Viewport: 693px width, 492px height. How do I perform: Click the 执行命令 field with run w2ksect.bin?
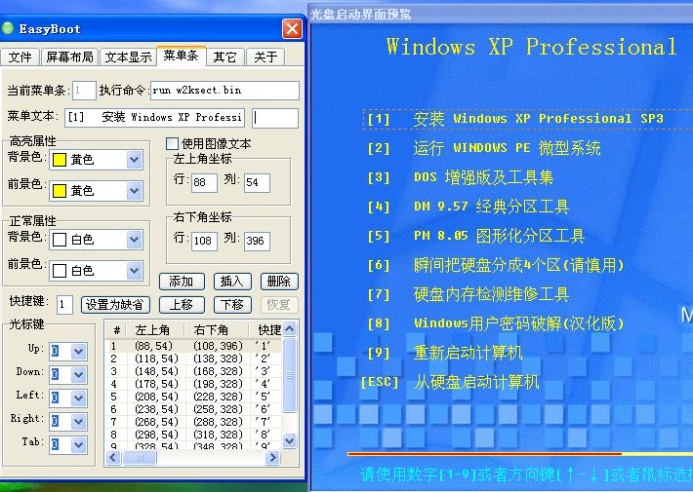point(224,91)
